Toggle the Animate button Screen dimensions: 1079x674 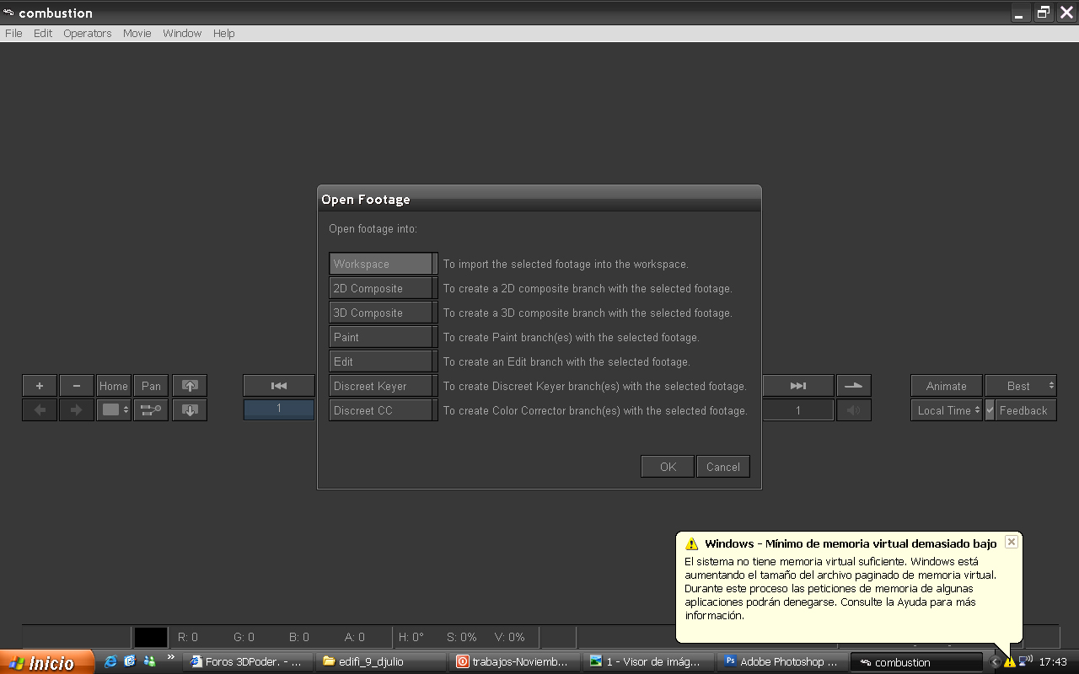tap(947, 386)
